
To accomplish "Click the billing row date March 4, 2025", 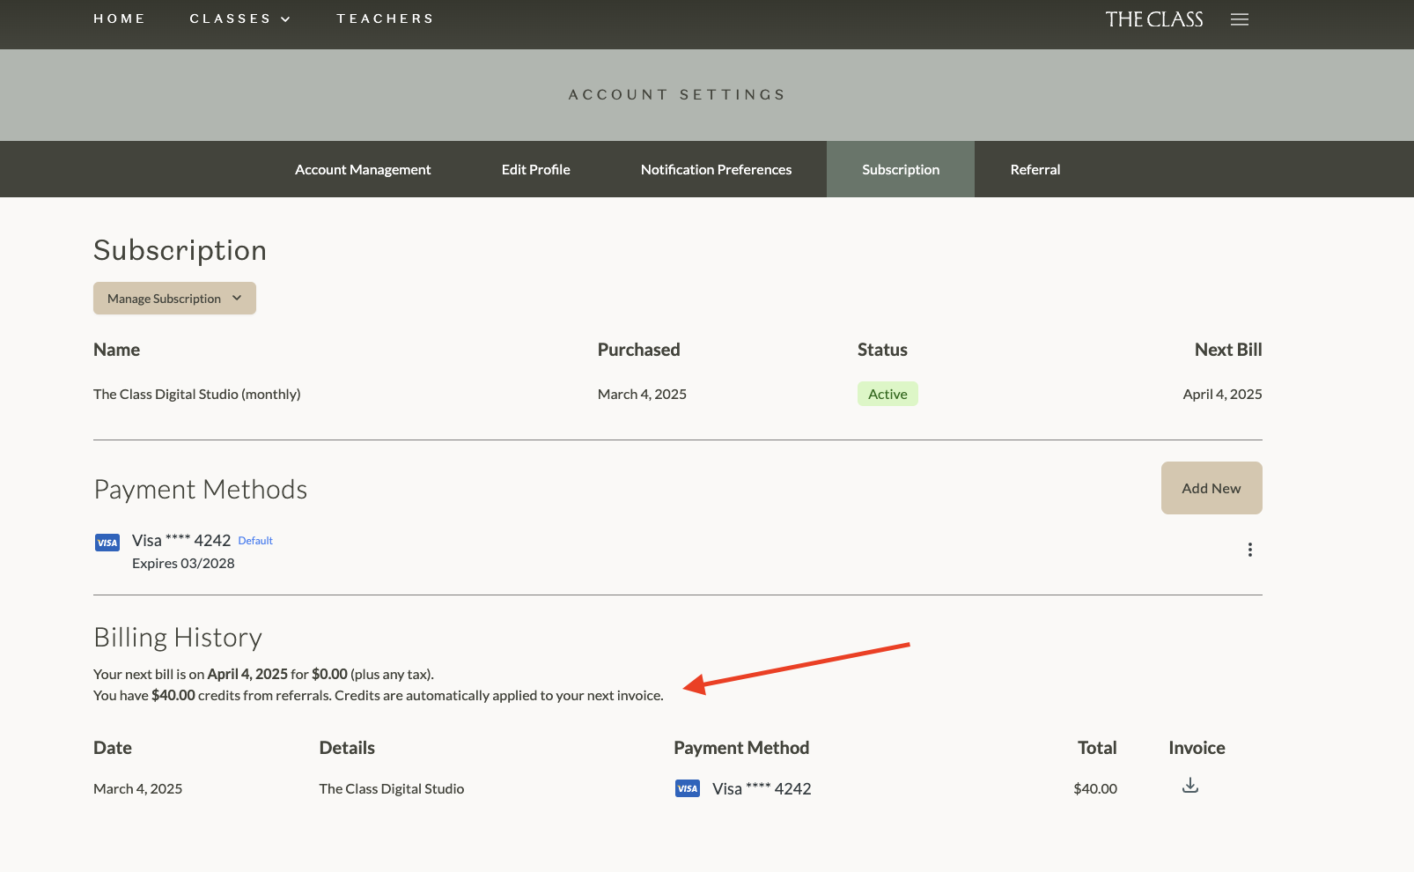I will coord(138,788).
